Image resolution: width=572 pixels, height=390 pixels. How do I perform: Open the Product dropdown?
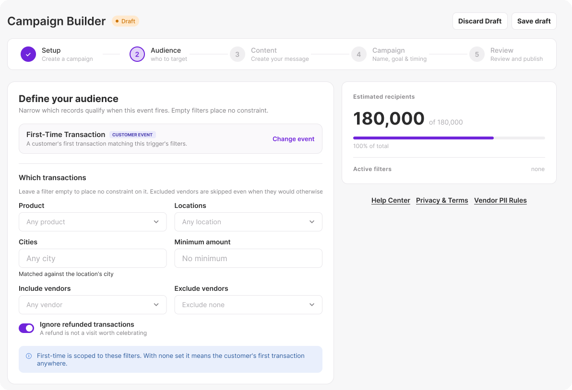click(x=93, y=222)
